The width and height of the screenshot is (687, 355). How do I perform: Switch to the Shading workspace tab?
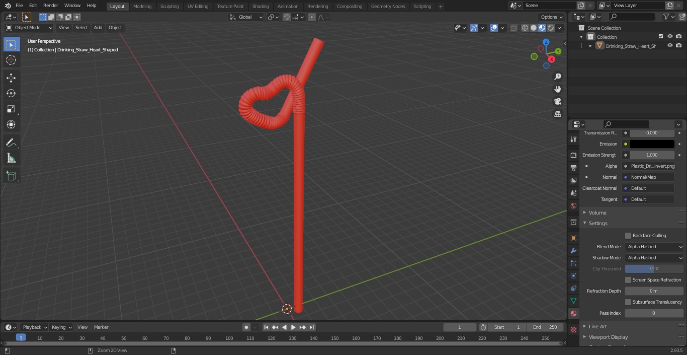tap(261, 6)
